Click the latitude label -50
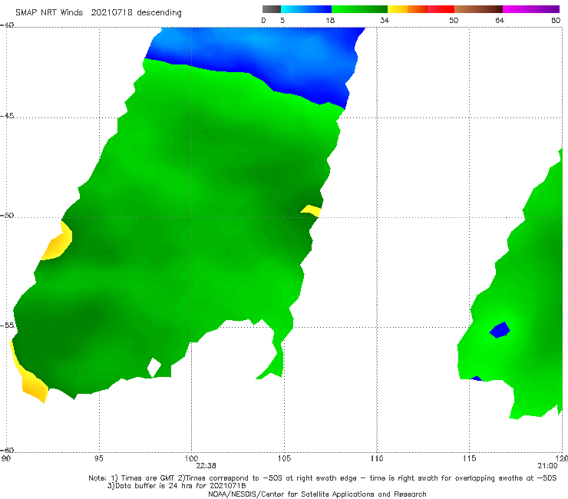 click(x=7, y=215)
